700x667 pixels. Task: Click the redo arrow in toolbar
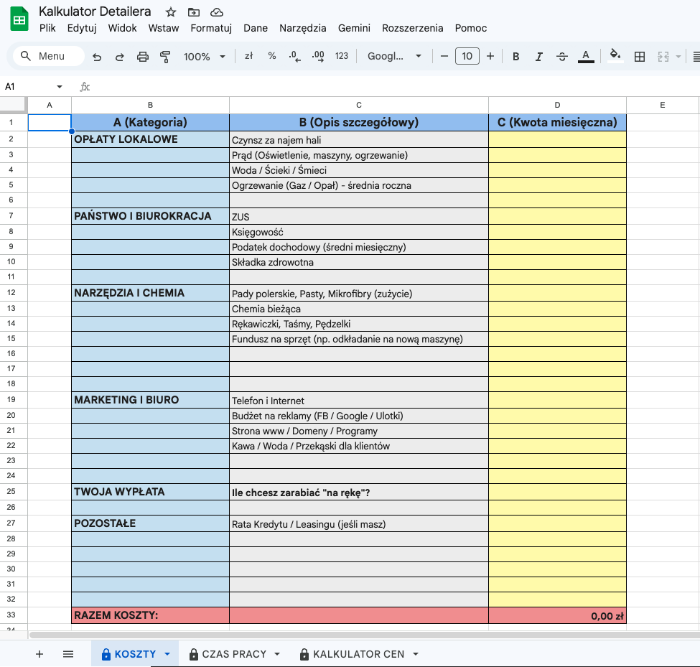[x=119, y=56]
